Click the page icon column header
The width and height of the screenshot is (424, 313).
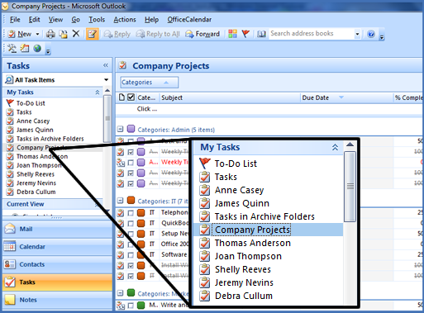click(x=121, y=97)
